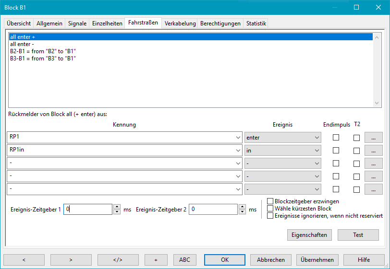This screenshot has height=269, width=390.
Task: Toggle the Wähle kürzesten Block checkbox
Action: coord(270,209)
